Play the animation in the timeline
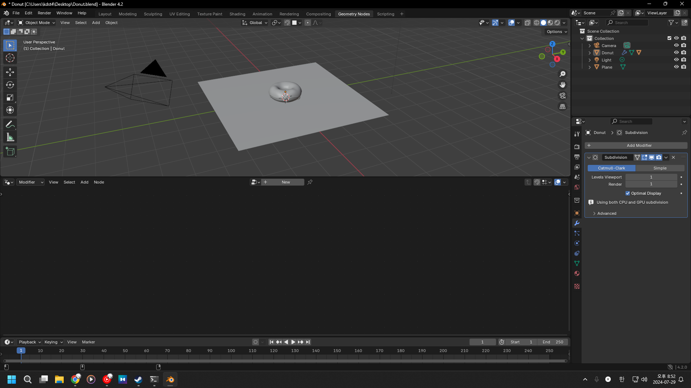The image size is (691, 388). point(293,342)
